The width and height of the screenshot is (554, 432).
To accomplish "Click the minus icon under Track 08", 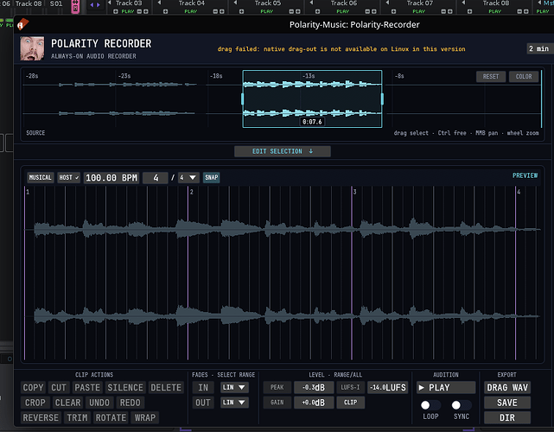I will coord(519,11).
